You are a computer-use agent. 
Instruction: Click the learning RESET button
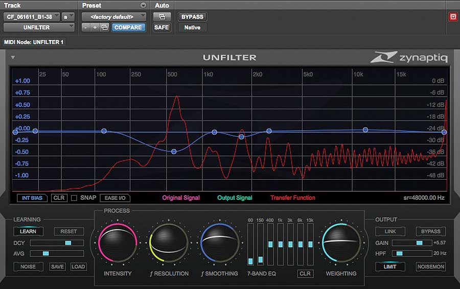point(68,231)
